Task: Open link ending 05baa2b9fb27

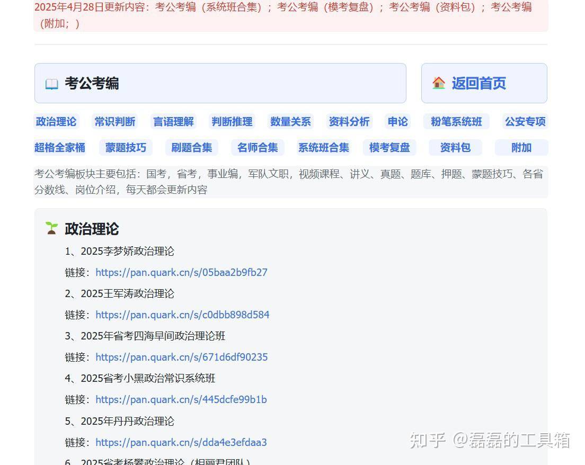Action: click(x=181, y=273)
